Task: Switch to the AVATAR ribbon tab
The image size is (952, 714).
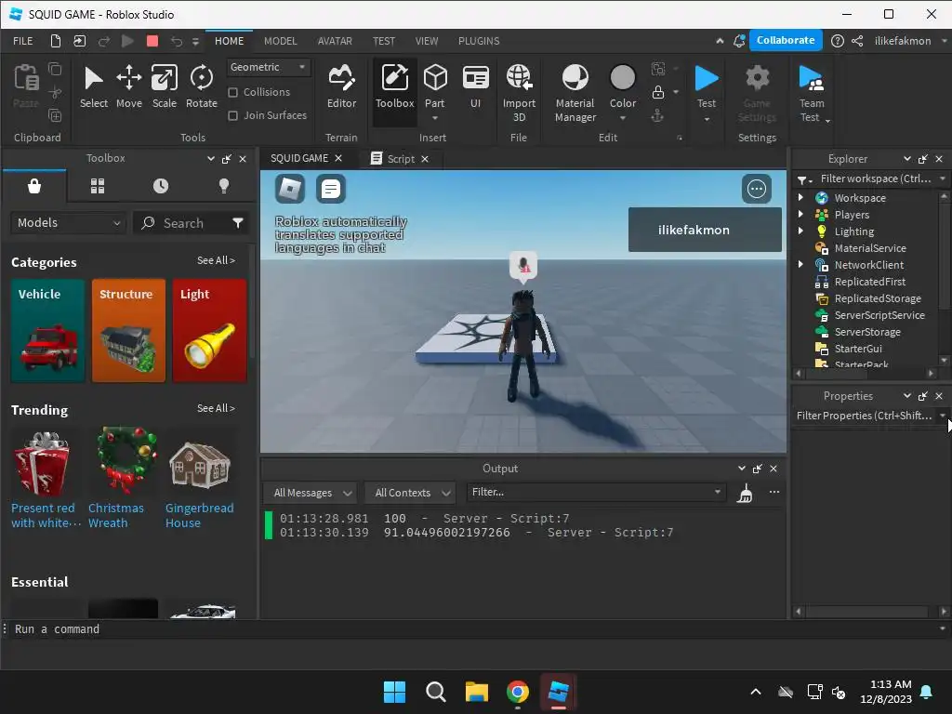Action: [x=335, y=41]
